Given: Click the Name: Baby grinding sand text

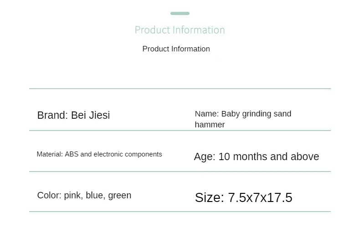Looking at the screenshot, I should (243, 114).
